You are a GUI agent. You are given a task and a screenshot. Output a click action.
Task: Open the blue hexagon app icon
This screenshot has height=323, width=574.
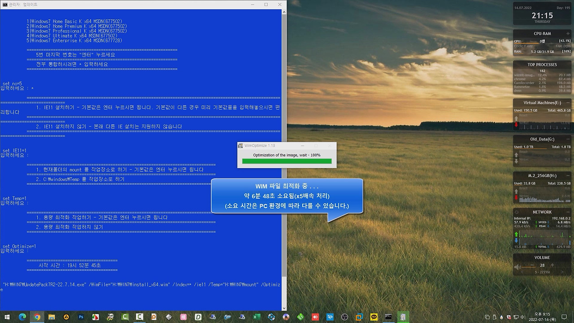coord(271,317)
